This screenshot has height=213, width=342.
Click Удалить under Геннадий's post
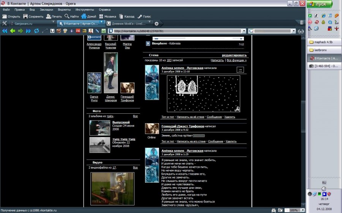[x=231, y=141]
